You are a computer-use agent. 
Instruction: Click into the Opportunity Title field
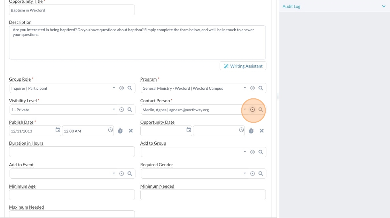72,10
